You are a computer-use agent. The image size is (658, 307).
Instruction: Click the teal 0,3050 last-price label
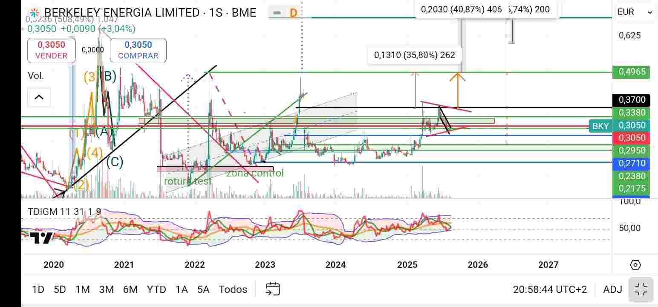[x=631, y=125]
